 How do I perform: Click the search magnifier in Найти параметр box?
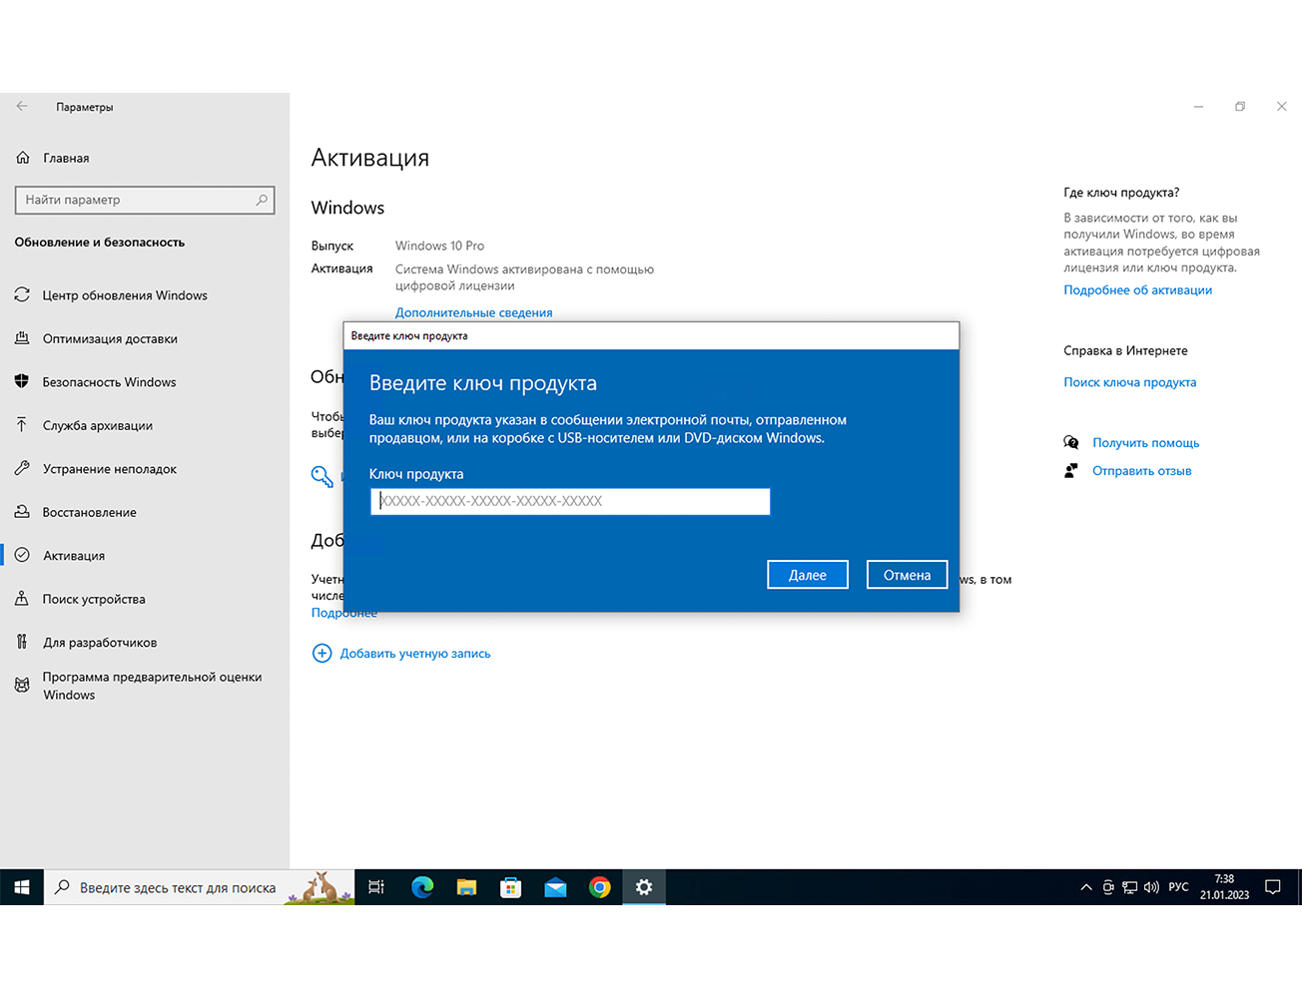262,200
